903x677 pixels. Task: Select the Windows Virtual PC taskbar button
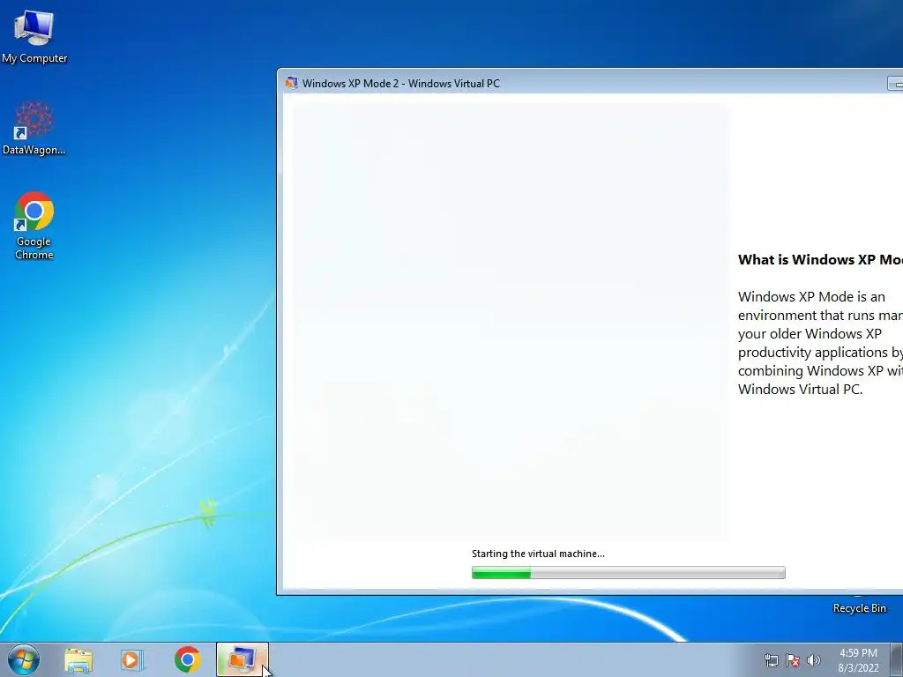(x=243, y=659)
